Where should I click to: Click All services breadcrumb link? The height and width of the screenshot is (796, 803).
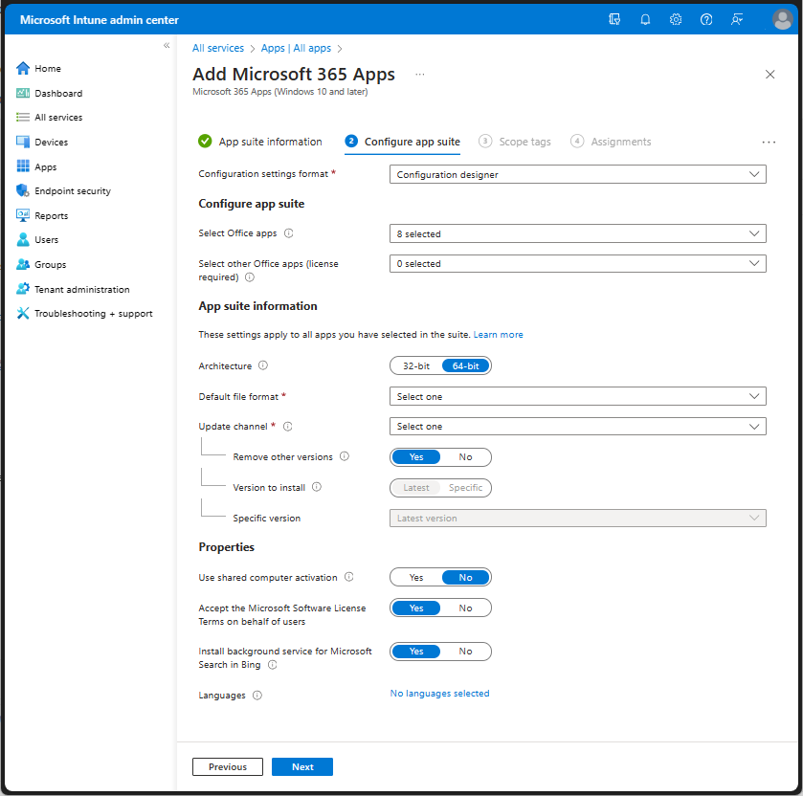point(218,48)
